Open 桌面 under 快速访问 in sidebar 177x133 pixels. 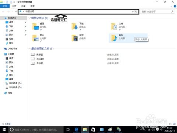pos(11,22)
